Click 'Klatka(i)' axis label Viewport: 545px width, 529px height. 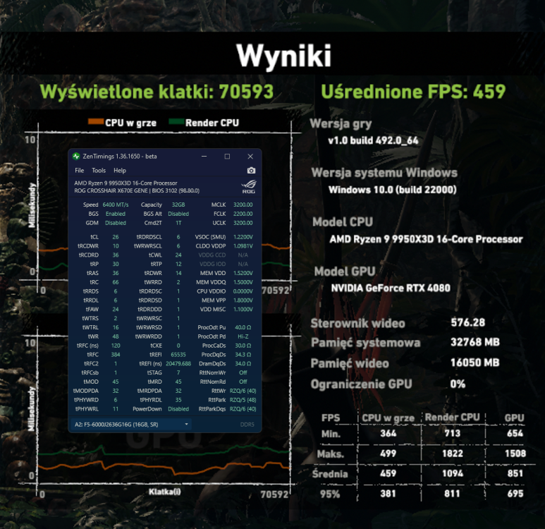[164, 492]
